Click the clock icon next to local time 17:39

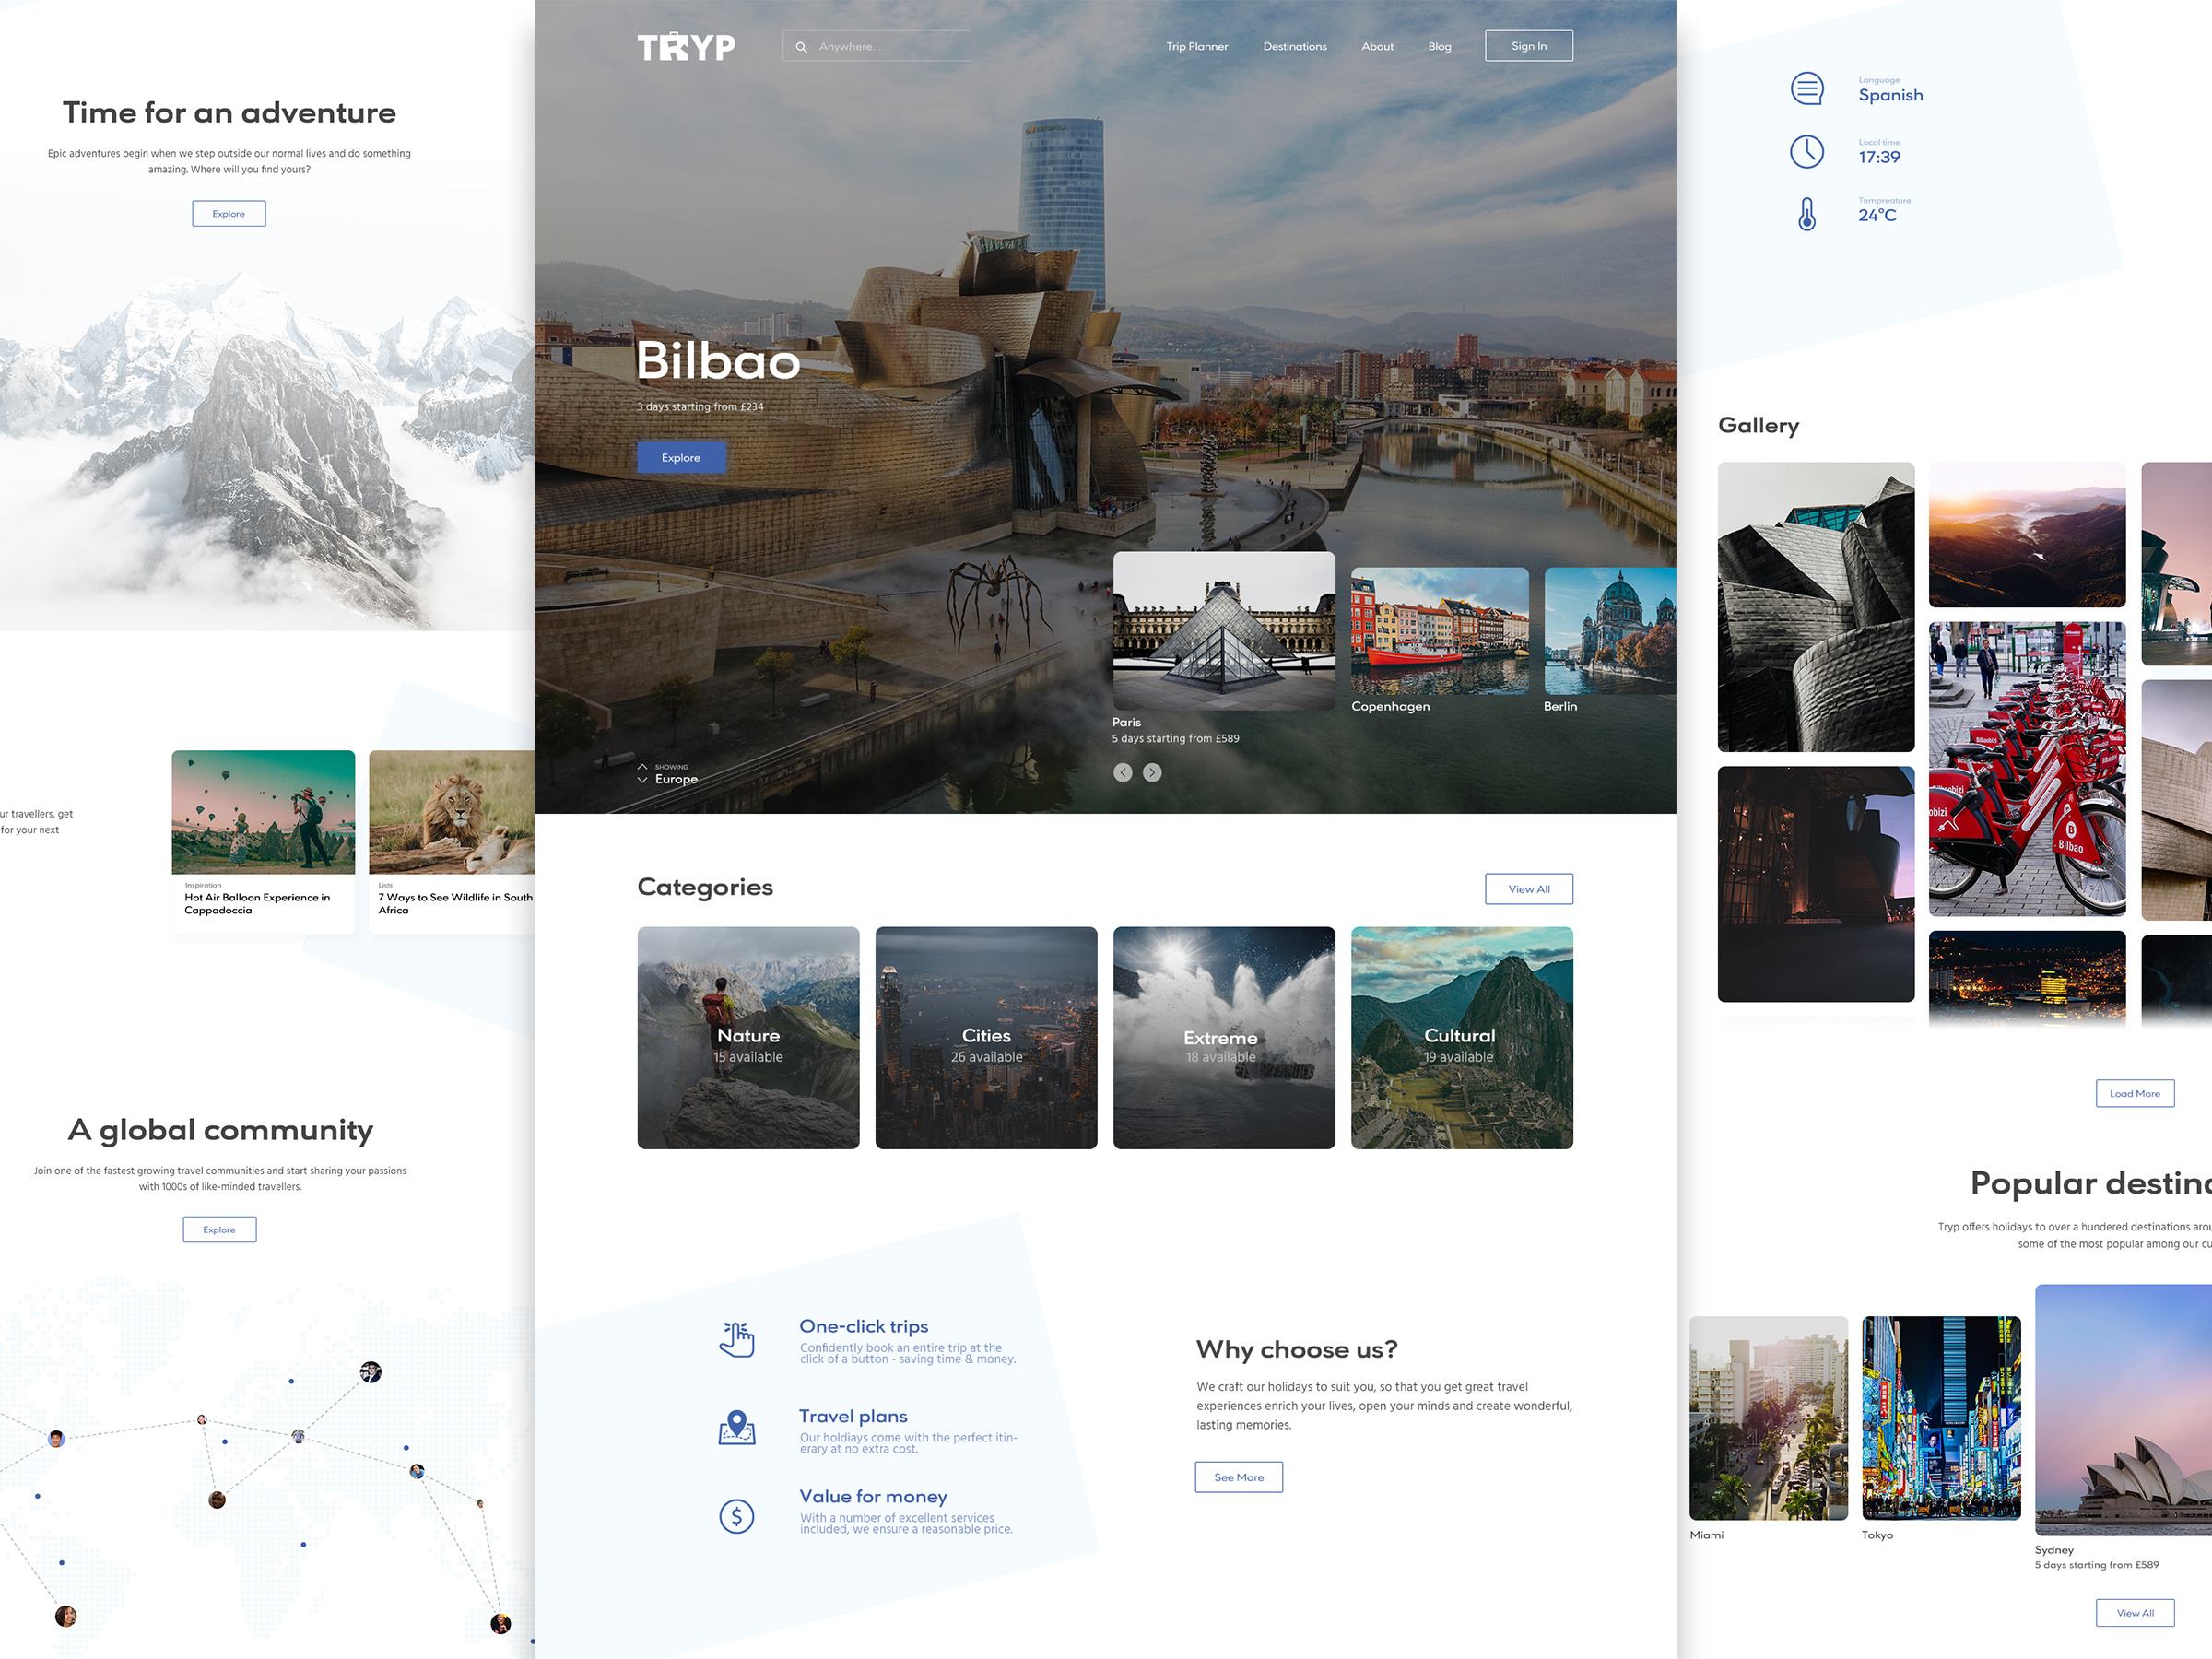click(x=1807, y=152)
